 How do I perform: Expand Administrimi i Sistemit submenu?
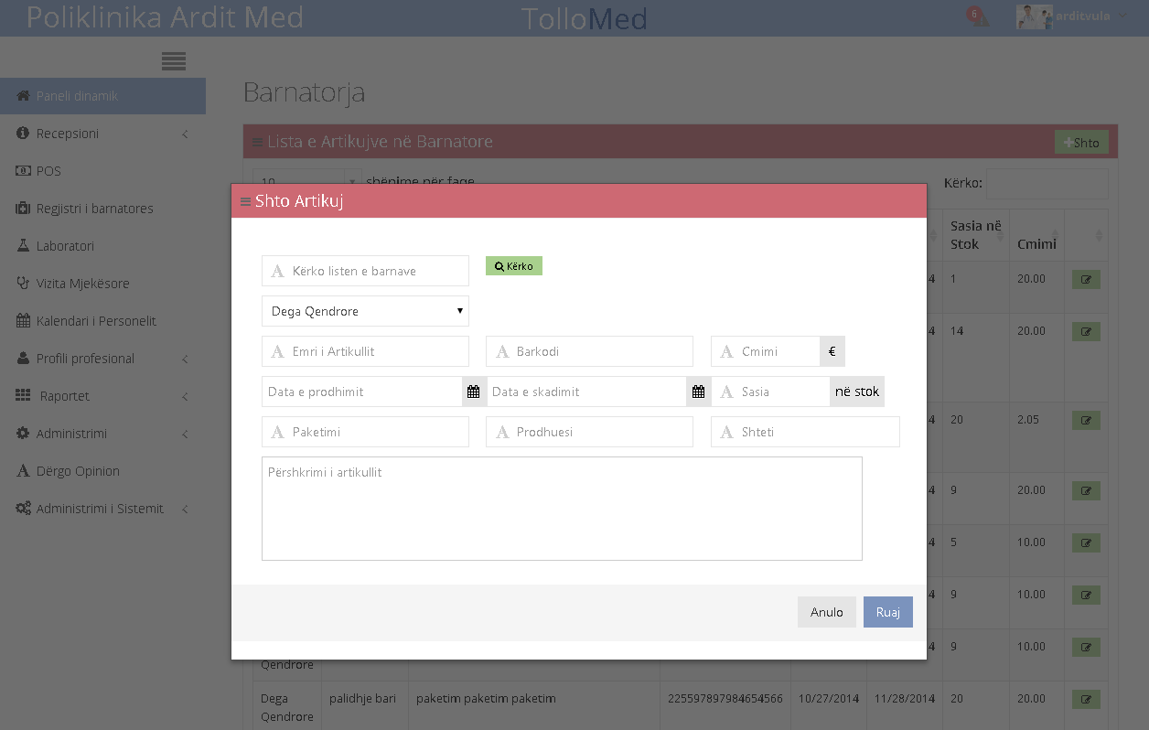[x=102, y=509]
